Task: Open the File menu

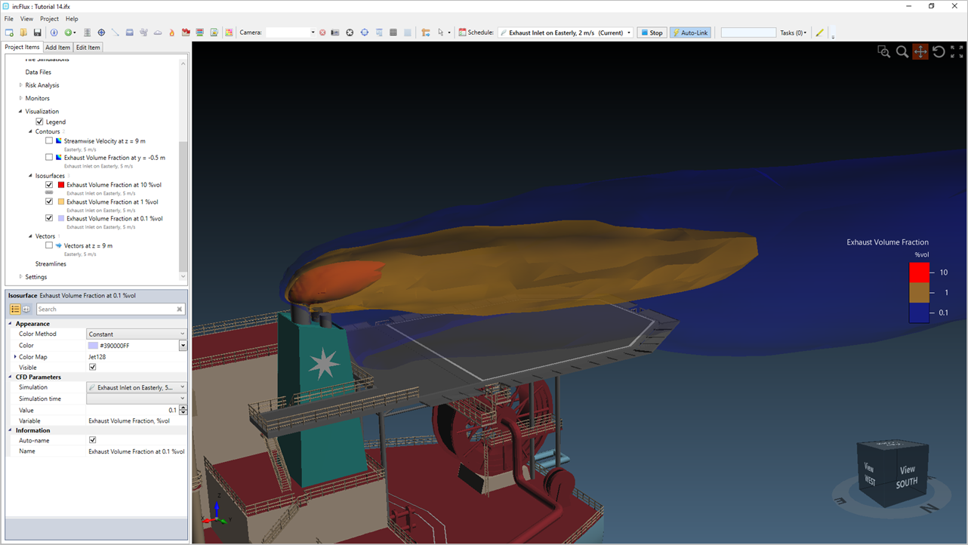Action: coord(9,19)
